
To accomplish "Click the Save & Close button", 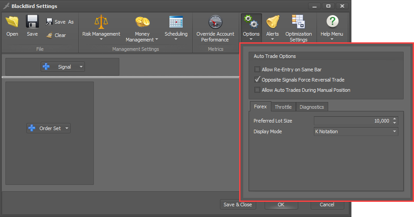I will pyautogui.click(x=238, y=205).
